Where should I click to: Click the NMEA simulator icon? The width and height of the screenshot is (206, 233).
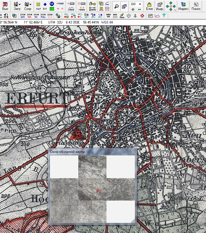pos(108,16)
